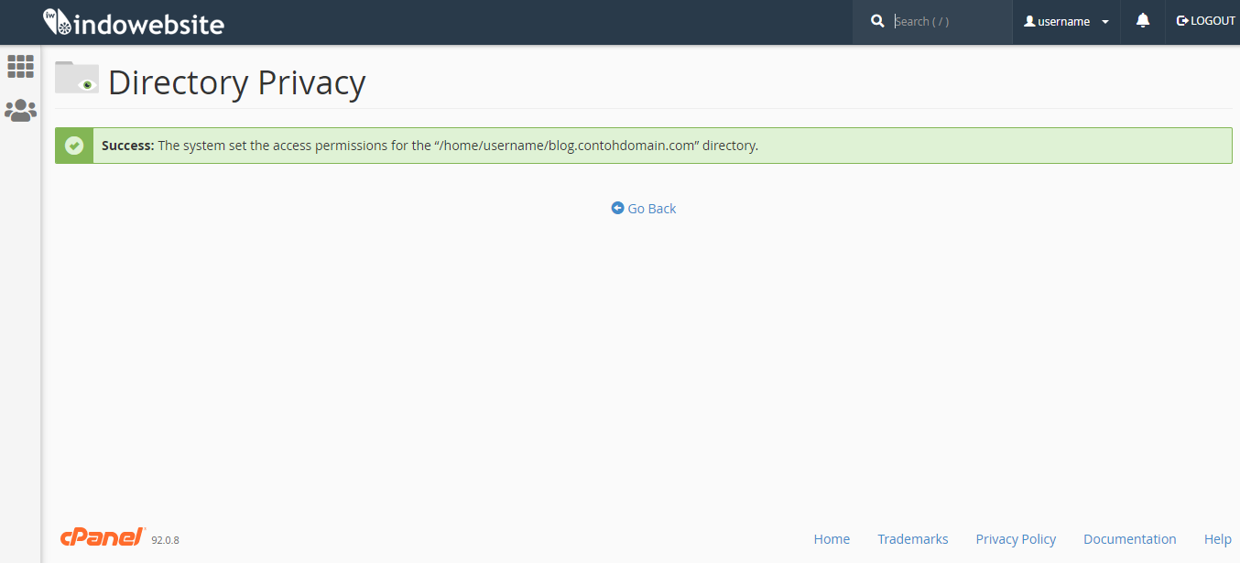Viewport: 1240px width, 563px height.
Task: Click the green success checkmark icon
Action: (74, 146)
